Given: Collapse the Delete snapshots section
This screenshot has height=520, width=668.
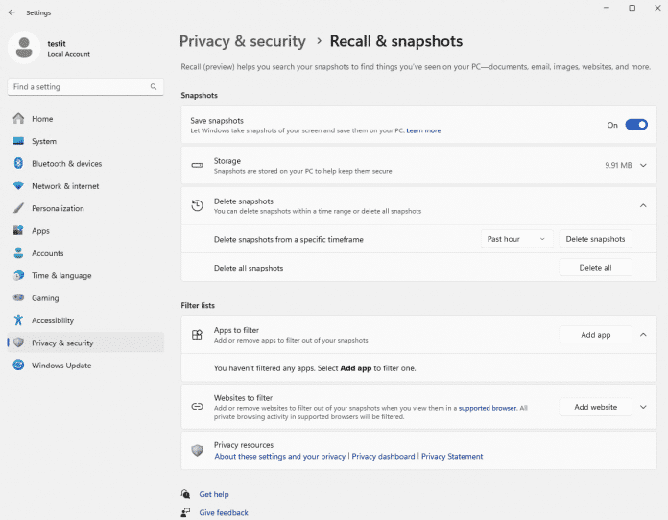Looking at the screenshot, I should pyautogui.click(x=642, y=205).
